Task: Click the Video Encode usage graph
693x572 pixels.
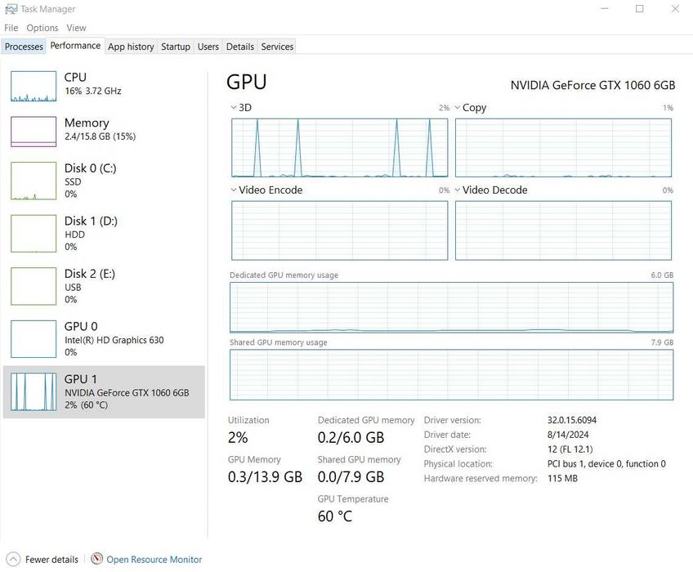Action: click(339, 230)
